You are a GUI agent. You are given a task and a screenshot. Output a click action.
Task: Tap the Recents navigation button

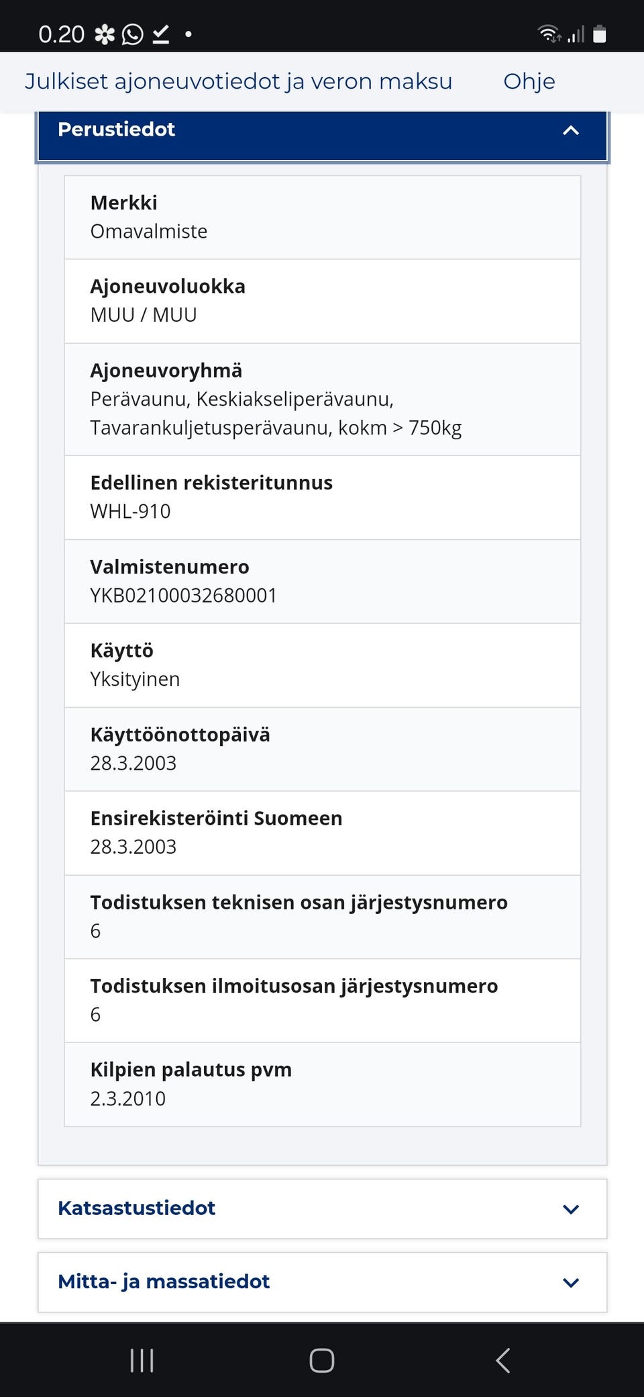coord(141,1361)
